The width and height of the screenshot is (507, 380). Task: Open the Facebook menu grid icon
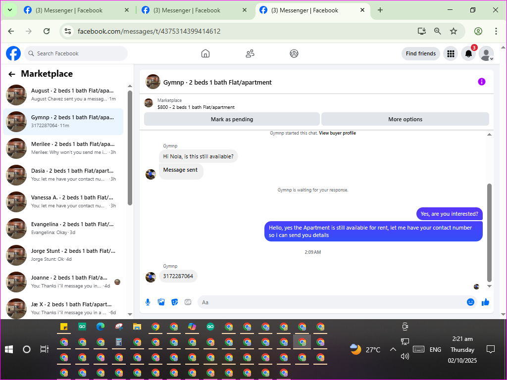pyautogui.click(x=451, y=53)
